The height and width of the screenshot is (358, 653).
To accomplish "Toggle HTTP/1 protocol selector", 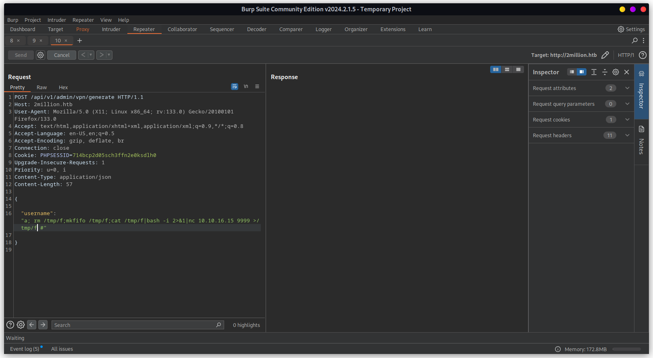I will pyautogui.click(x=626, y=55).
